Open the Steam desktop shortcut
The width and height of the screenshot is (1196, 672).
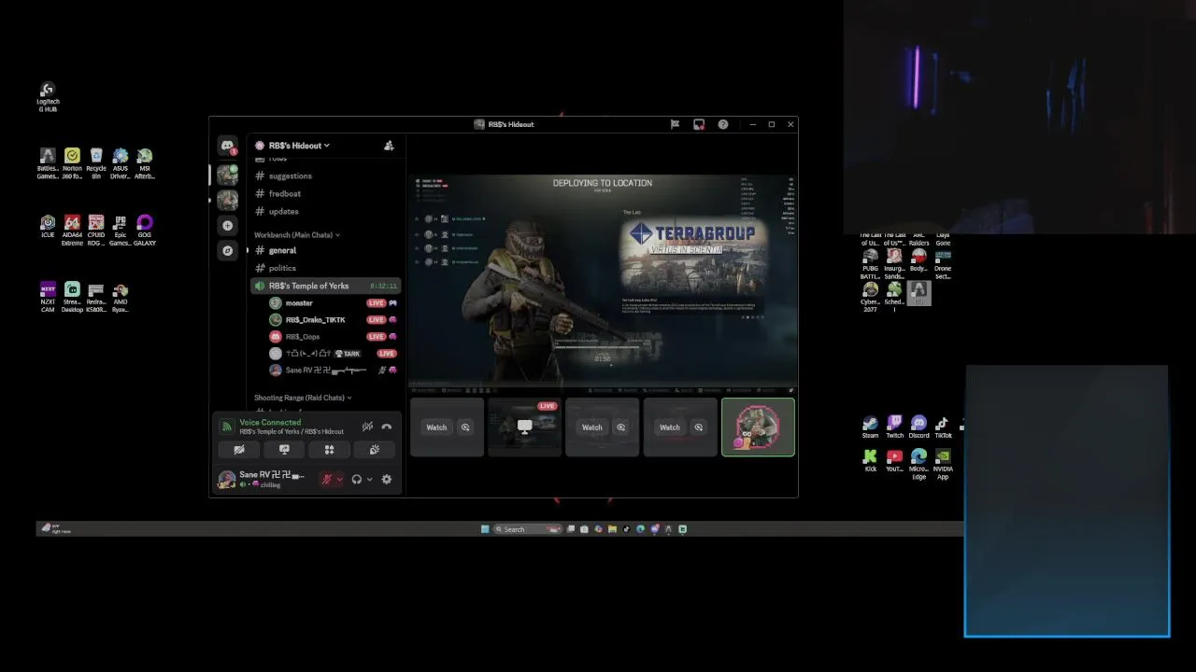pyautogui.click(x=870, y=427)
